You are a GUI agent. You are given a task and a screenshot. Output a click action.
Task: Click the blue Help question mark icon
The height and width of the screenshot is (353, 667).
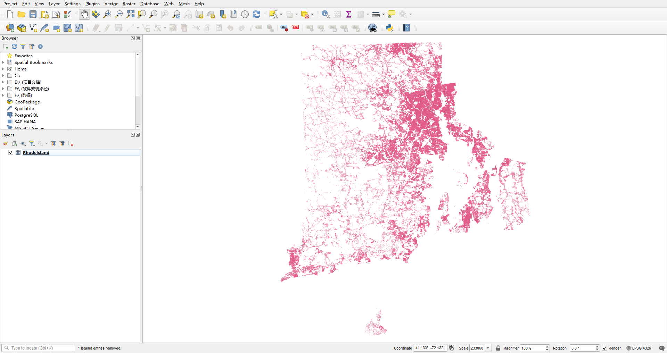point(406,28)
